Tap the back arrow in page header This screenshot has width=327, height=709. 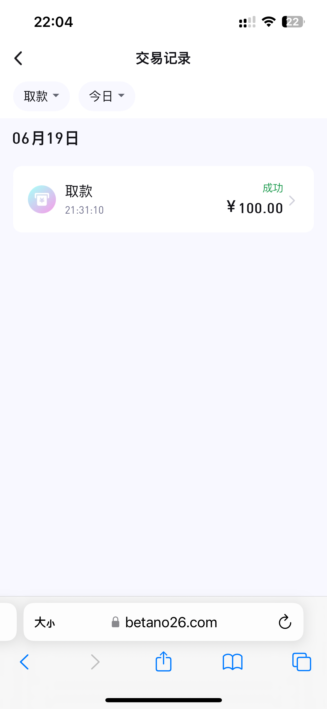[18, 59]
